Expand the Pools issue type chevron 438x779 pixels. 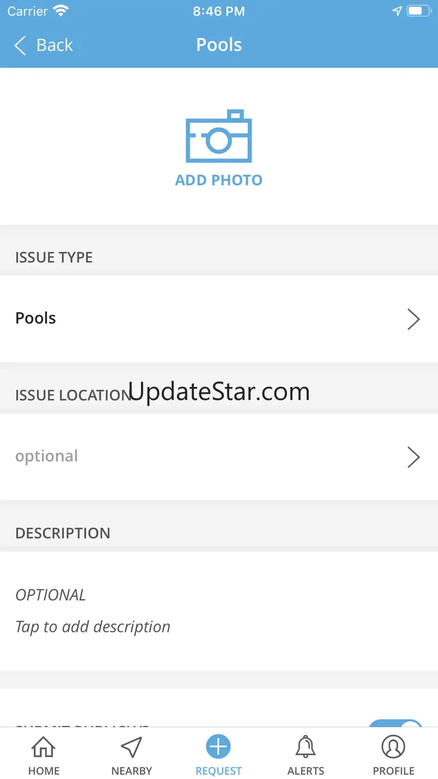414,319
